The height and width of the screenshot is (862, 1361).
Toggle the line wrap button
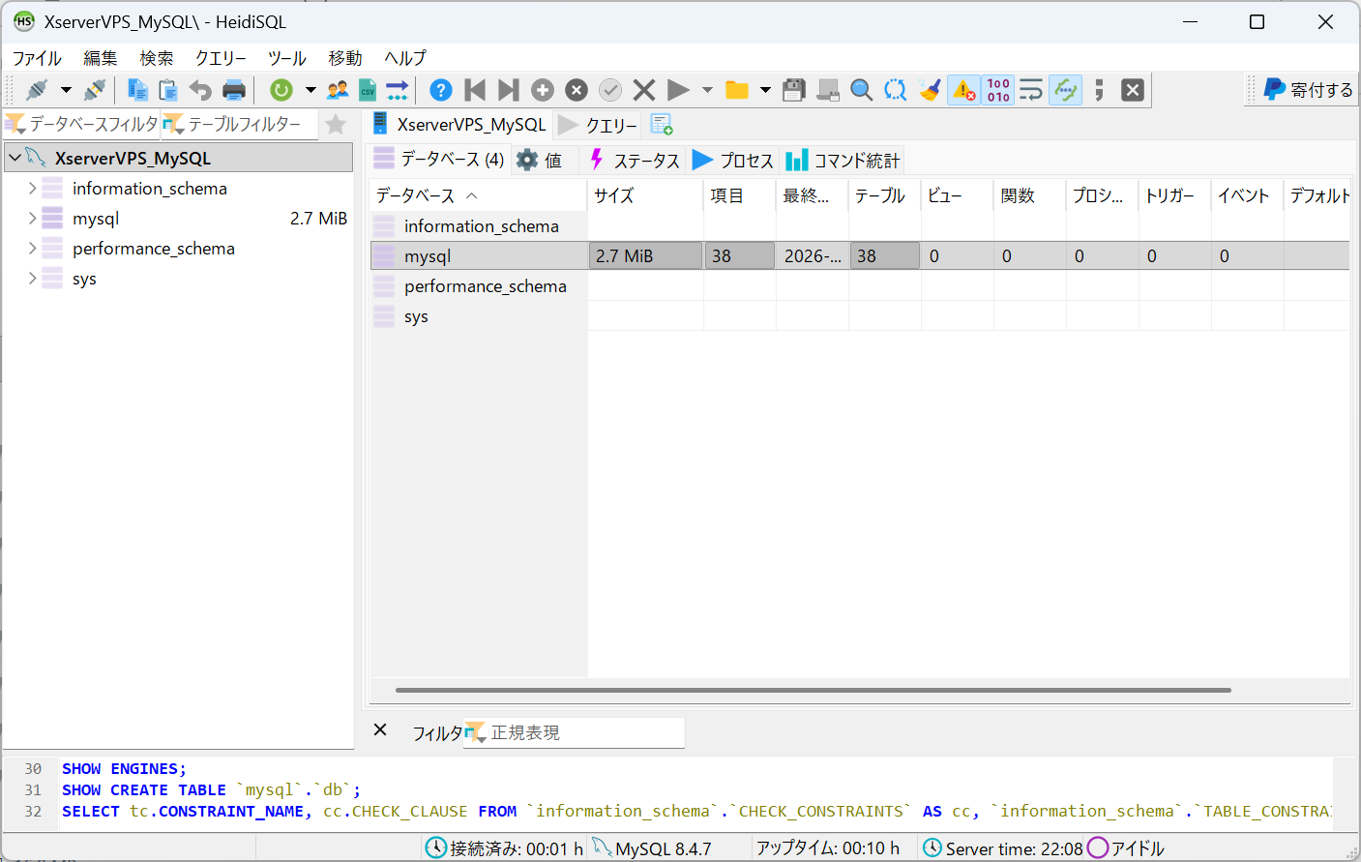pyautogui.click(x=1031, y=90)
